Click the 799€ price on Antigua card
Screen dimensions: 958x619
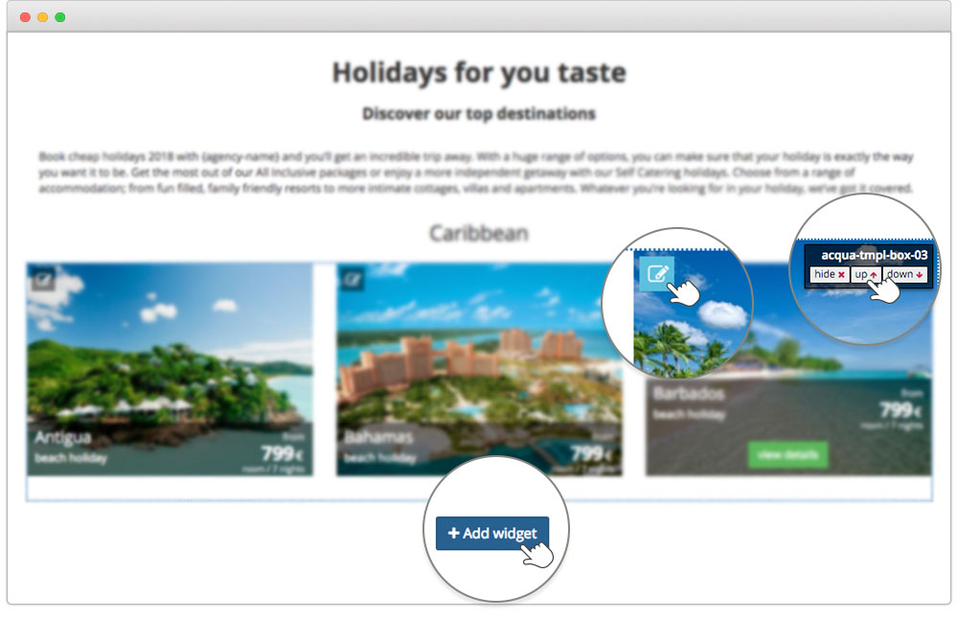[283, 454]
